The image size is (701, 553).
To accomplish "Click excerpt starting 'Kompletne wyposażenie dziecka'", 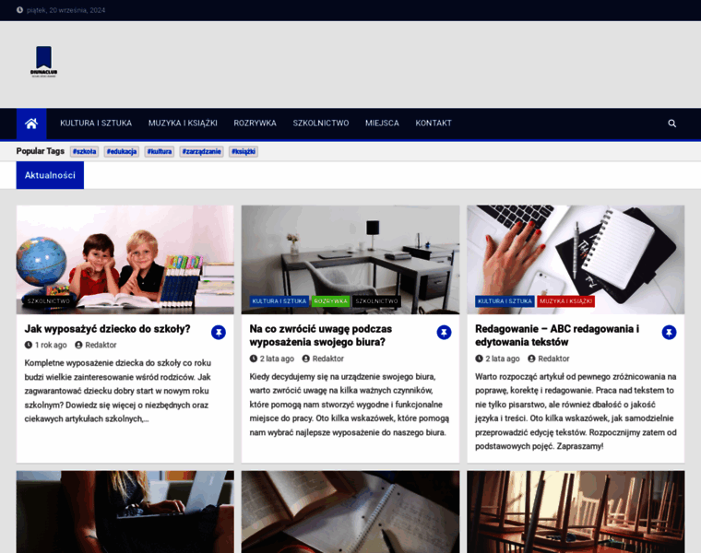I will click(117, 391).
